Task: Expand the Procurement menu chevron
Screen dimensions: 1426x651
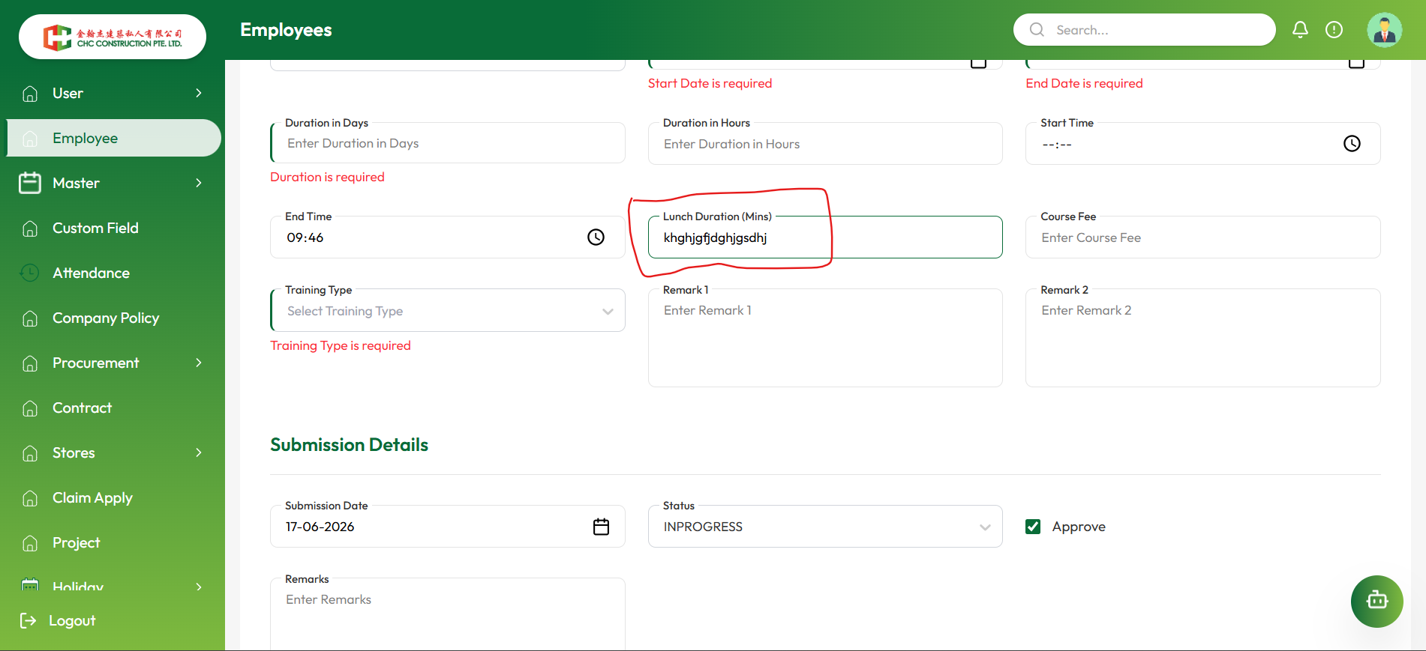Action: [x=199, y=363]
